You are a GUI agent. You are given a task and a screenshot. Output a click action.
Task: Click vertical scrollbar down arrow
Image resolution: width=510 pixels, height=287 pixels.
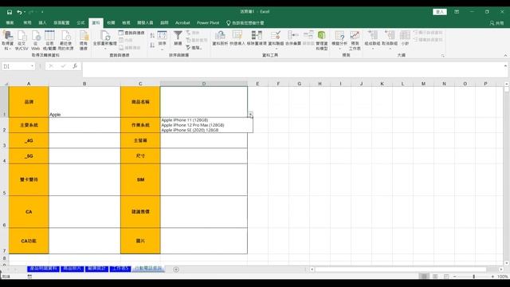pyautogui.click(x=506, y=263)
